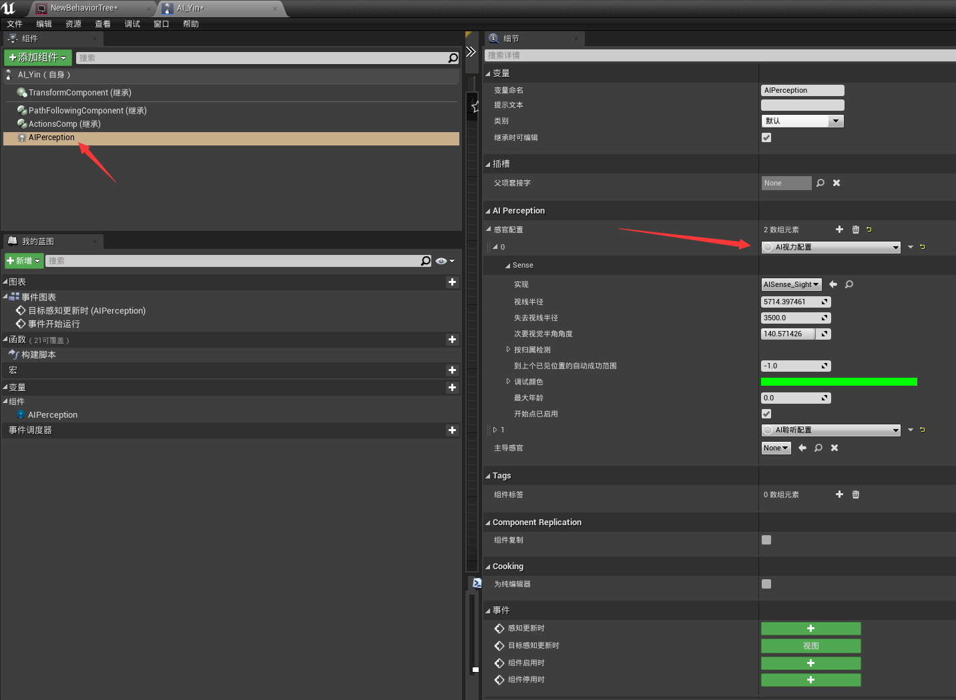956x700 pixels.
Task: Open the AI视力配置 class dropdown
Action: [831, 247]
